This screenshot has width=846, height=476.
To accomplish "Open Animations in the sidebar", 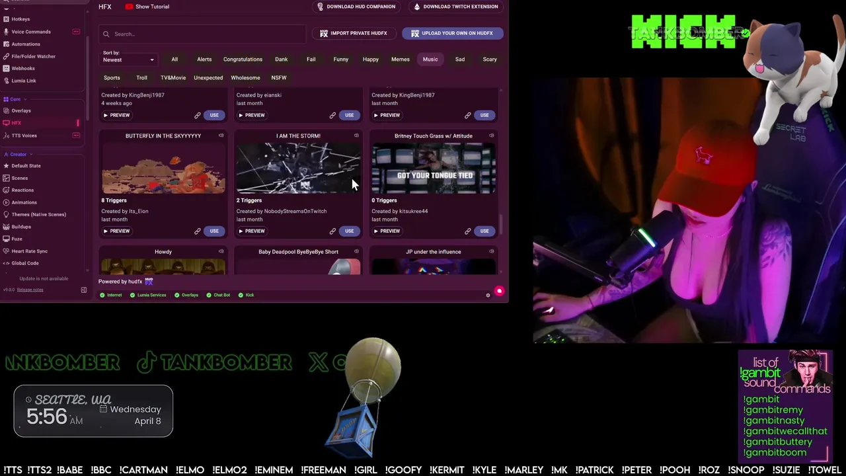I will click(x=24, y=202).
